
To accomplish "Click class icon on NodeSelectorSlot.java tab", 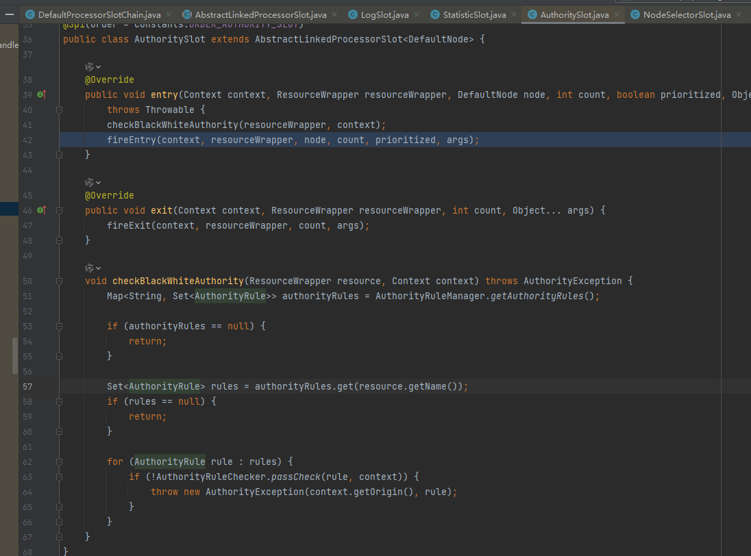I will (635, 15).
